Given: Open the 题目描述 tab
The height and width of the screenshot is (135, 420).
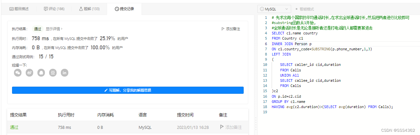Looking at the screenshot, I should 19,9.
